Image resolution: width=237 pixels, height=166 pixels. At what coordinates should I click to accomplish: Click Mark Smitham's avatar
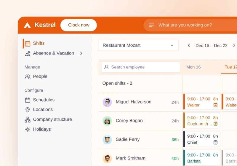click(107, 158)
